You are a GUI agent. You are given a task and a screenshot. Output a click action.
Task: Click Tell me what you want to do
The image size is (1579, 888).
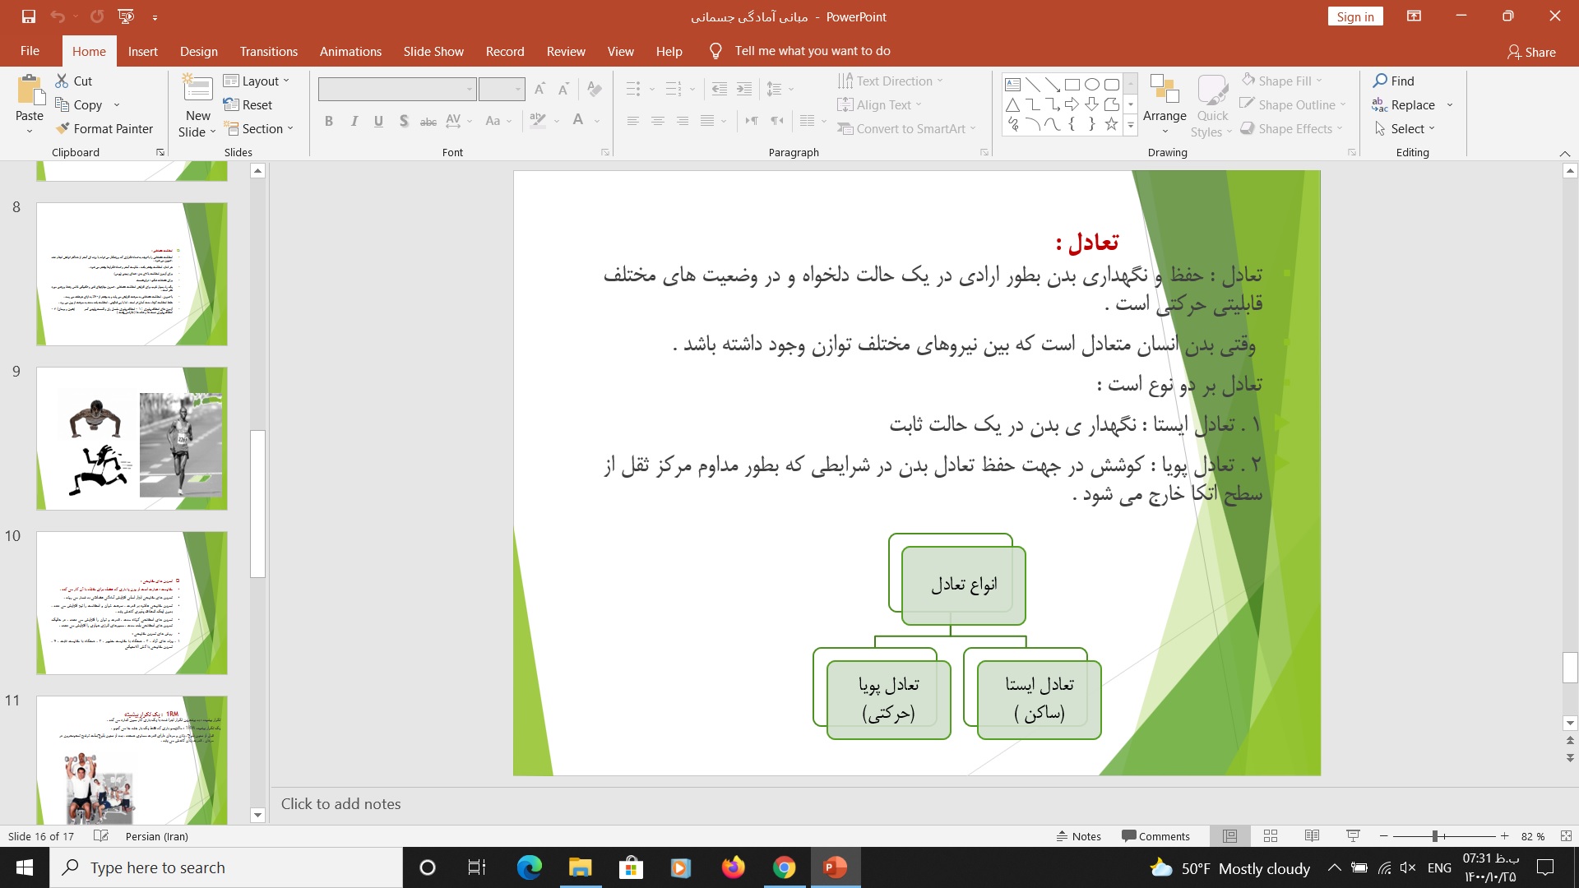(x=812, y=51)
